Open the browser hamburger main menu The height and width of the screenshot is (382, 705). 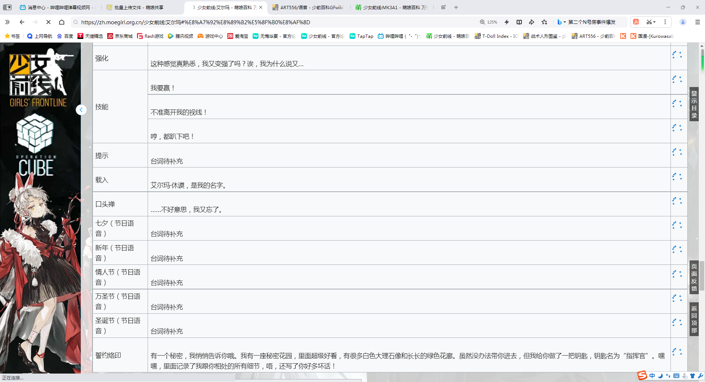point(698,22)
